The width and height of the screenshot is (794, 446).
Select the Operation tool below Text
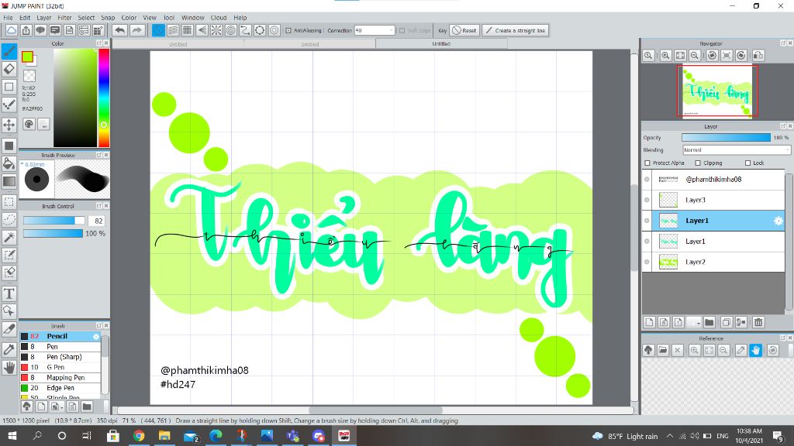(x=9, y=311)
